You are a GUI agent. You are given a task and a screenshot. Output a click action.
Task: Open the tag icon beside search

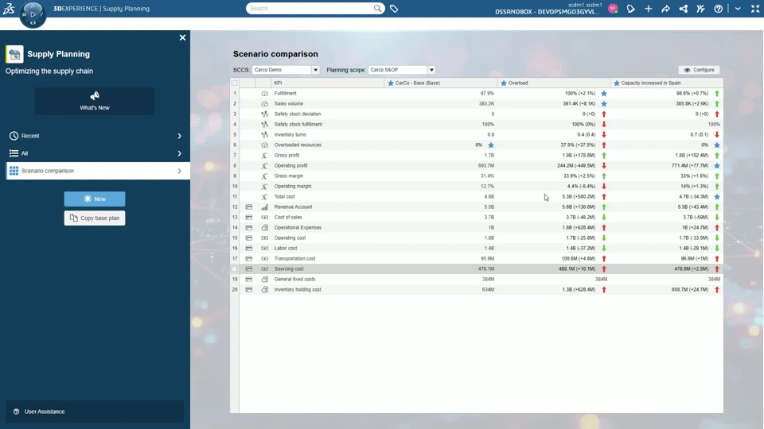(394, 8)
